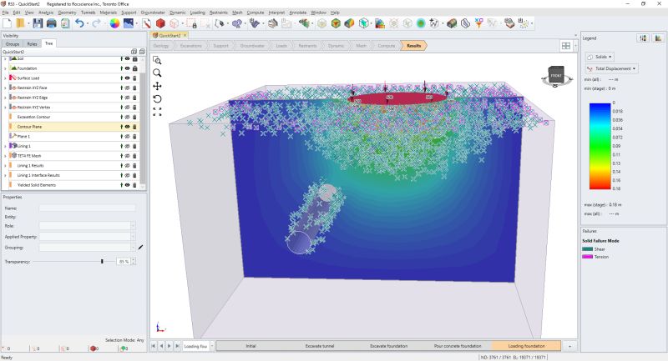668x361 pixels.
Task: Select the Excavate tunnel stage
Action: coord(320,346)
